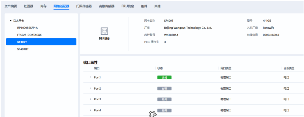Open the 资产摘要 tab
The image size is (304, 117).
tap(11, 6)
